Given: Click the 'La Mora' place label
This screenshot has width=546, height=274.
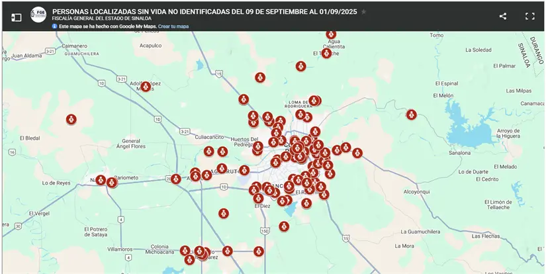Looking at the screenshot, I should pos(404,246).
